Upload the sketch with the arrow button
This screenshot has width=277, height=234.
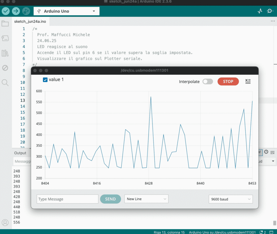point(16,11)
